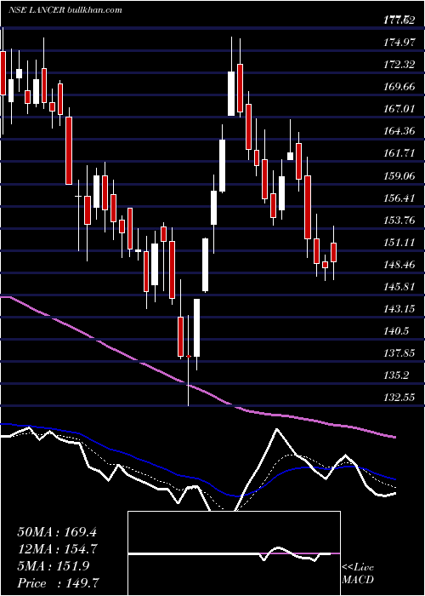425x596 pixels.
Task: Select the Price : 149.7 value
Action: [x=57, y=583]
